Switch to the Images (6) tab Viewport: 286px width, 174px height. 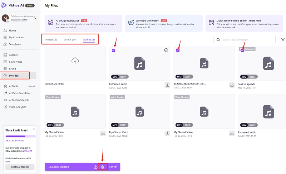tap(51, 39)
